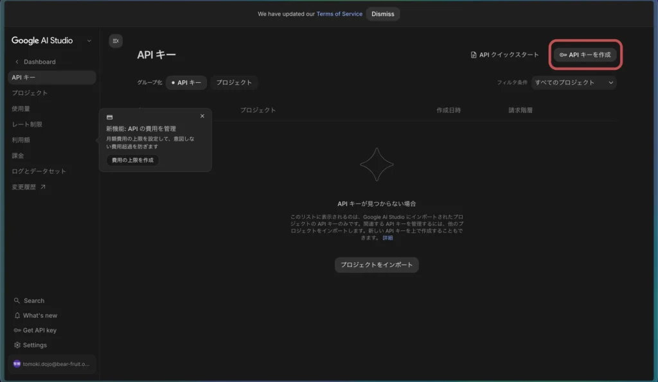
Task: Click the magnifier icon next to Search
Action: 17,300
